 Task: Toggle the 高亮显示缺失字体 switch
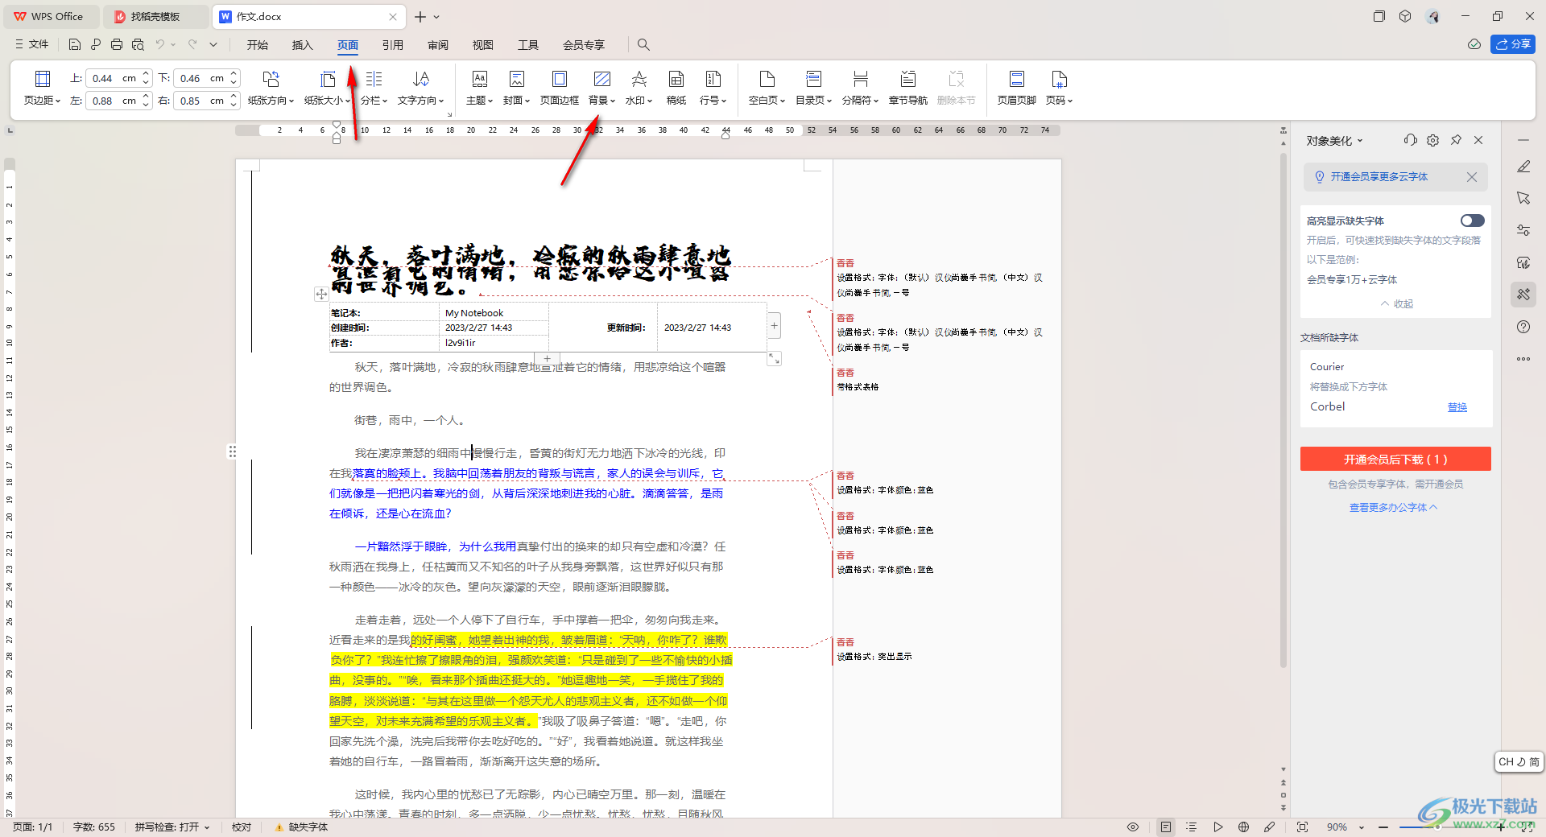1472,221
